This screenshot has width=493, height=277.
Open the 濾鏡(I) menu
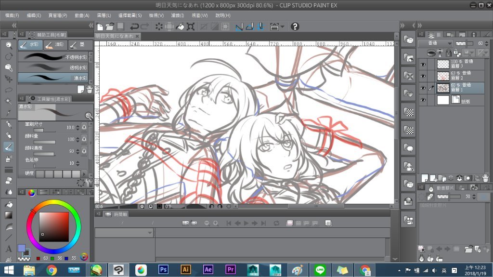(177, 15)
